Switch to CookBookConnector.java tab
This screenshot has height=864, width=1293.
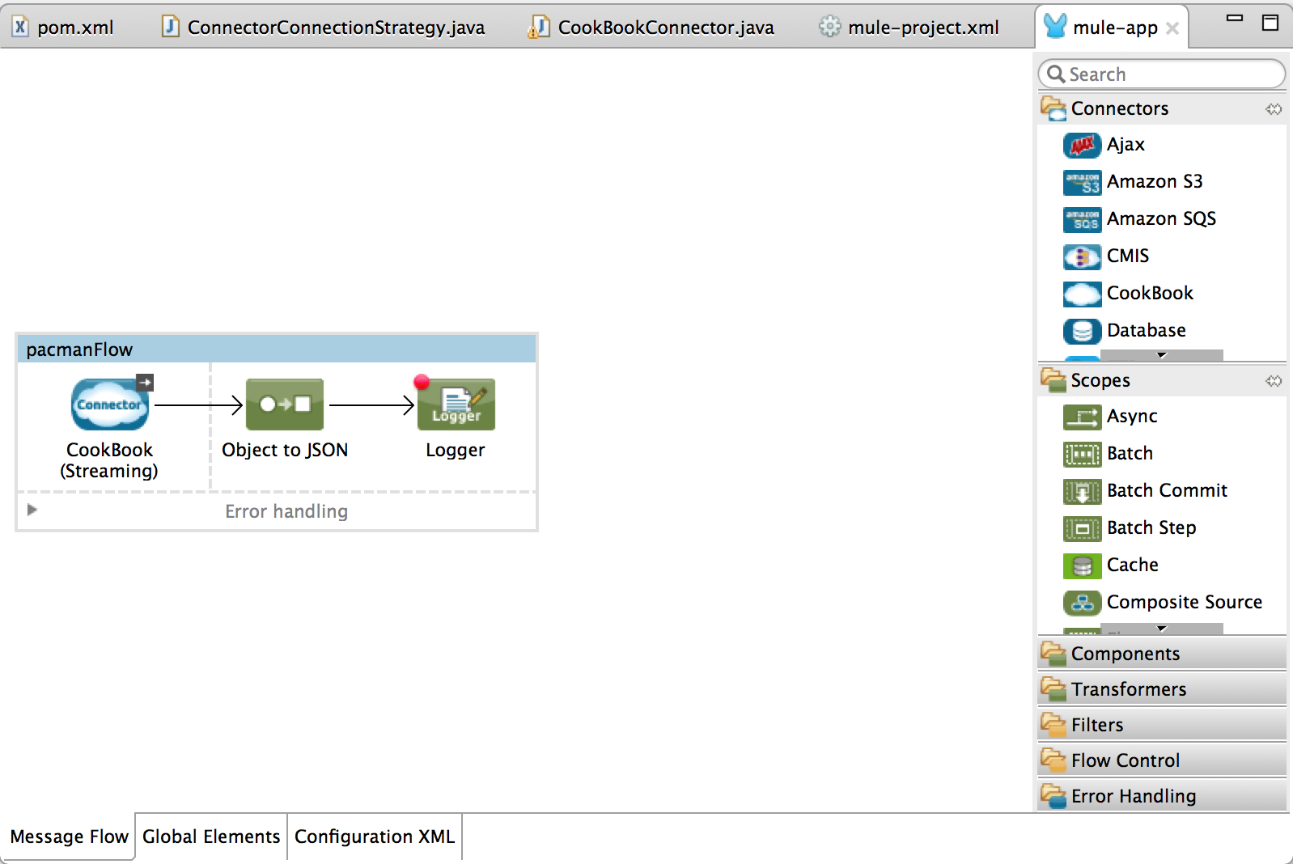point(651,28)
